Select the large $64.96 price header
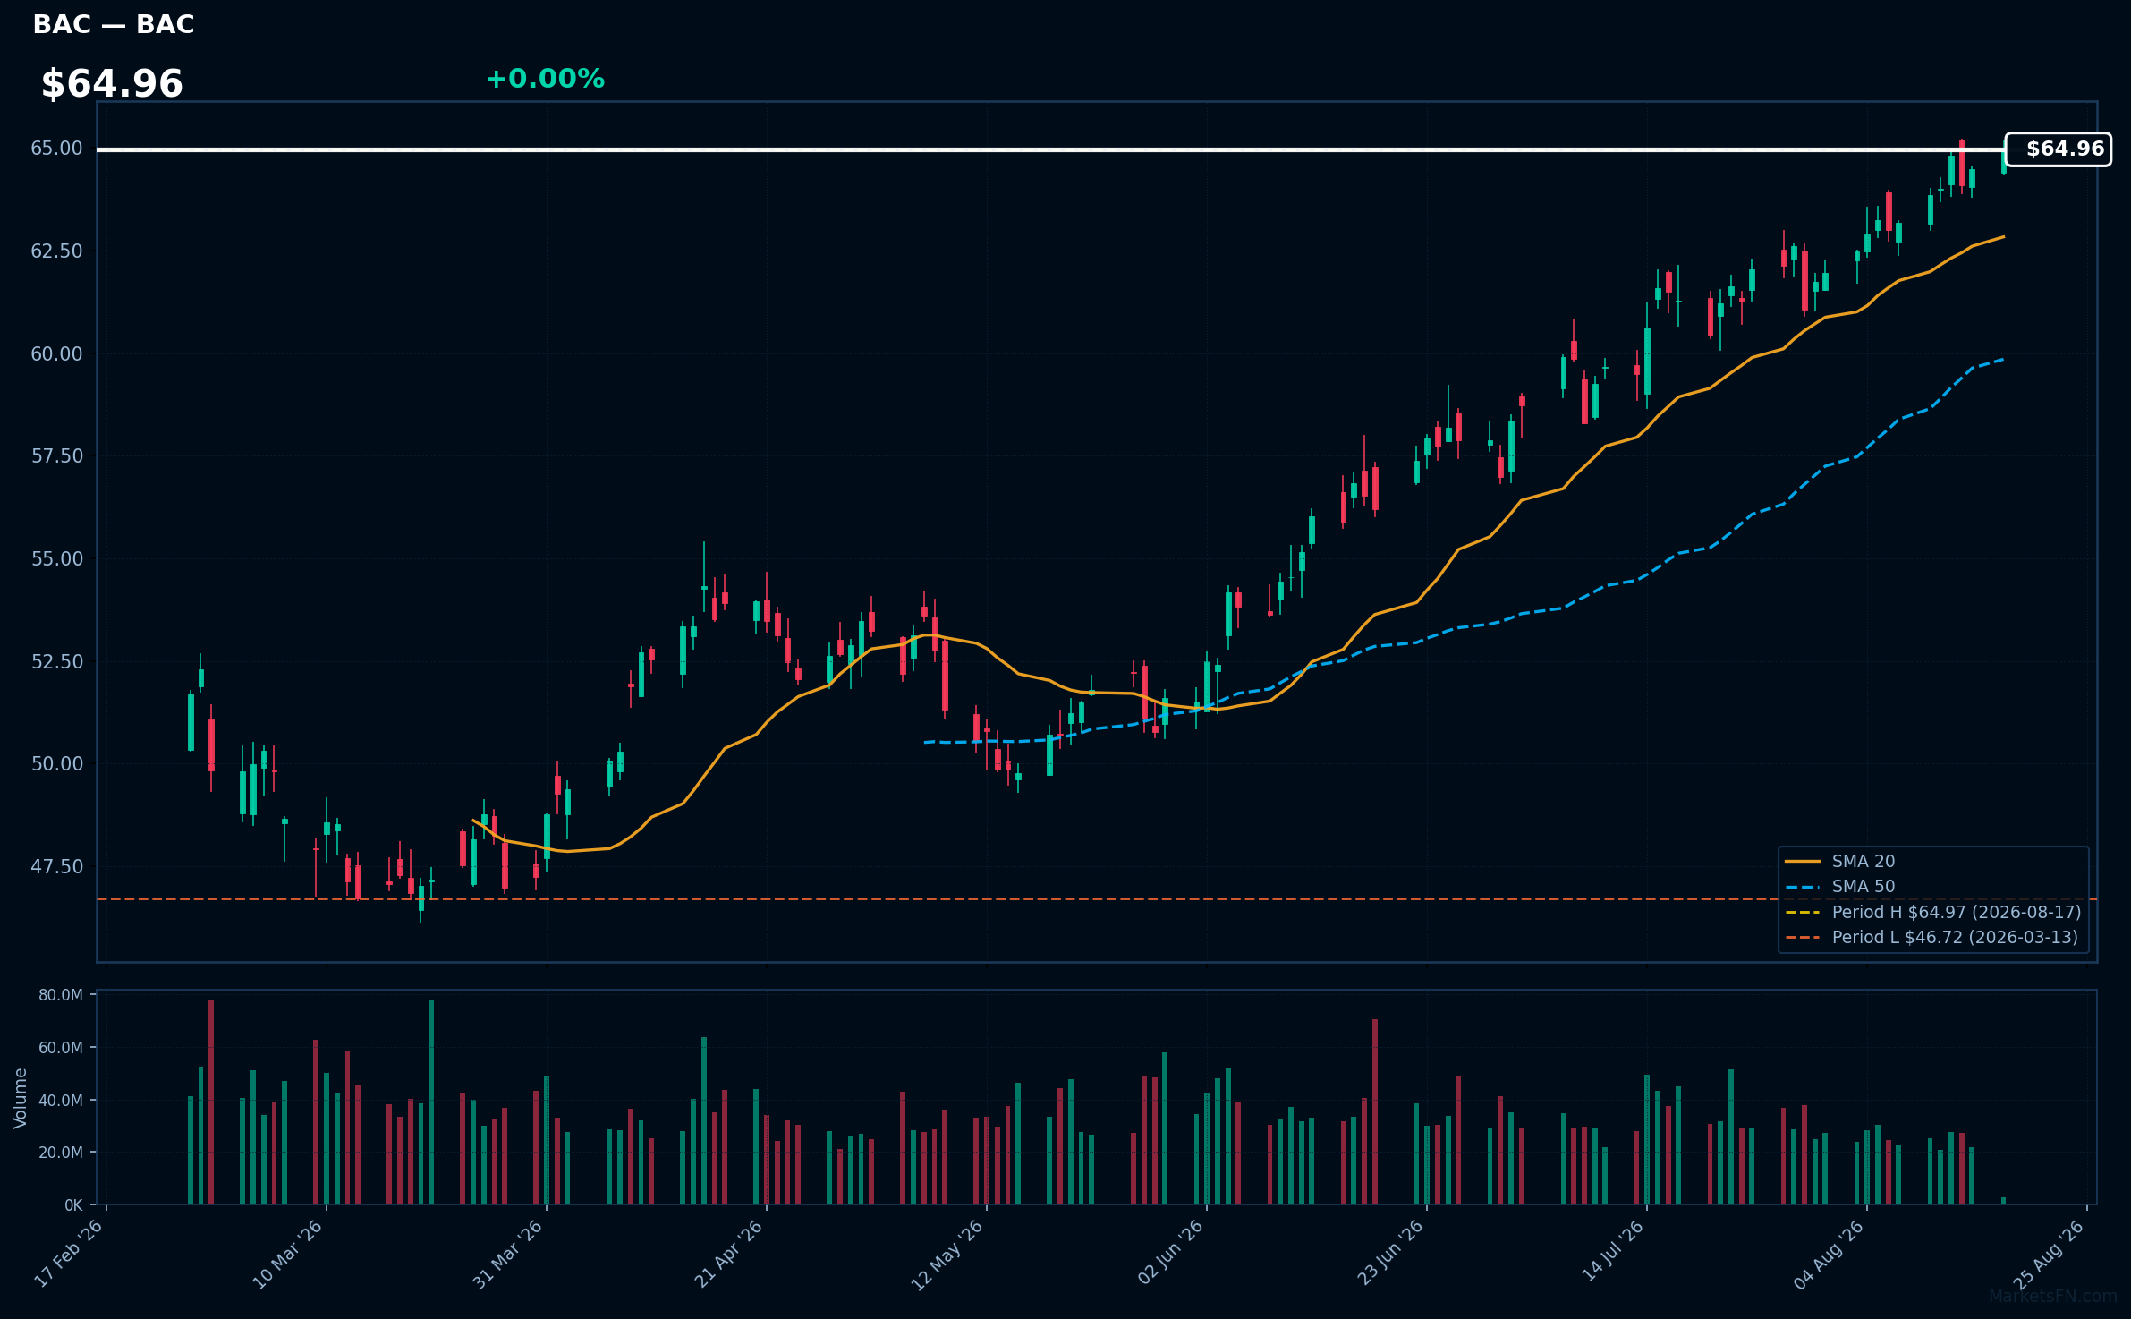2131x1319 pixels. [x=112, y=84]
